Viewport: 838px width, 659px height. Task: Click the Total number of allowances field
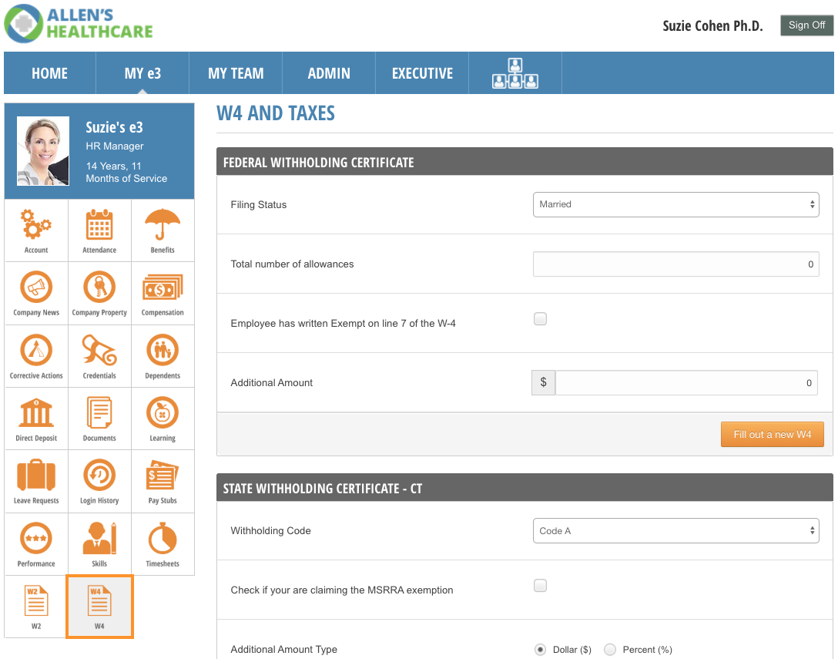pyautogui.click(x=675, y=264)
